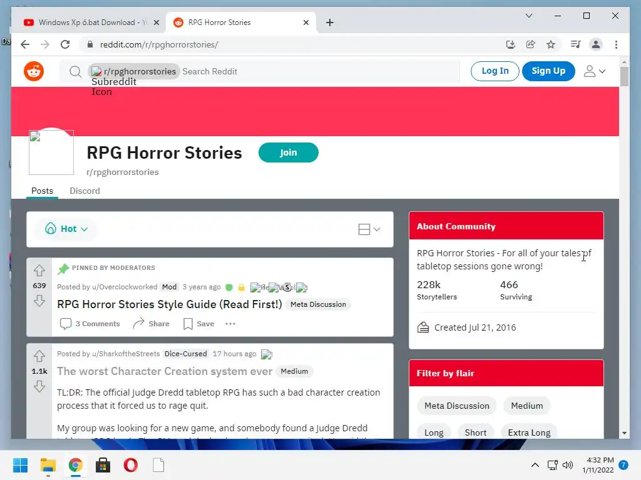Click the search magnifier icon

pos(75,72)
